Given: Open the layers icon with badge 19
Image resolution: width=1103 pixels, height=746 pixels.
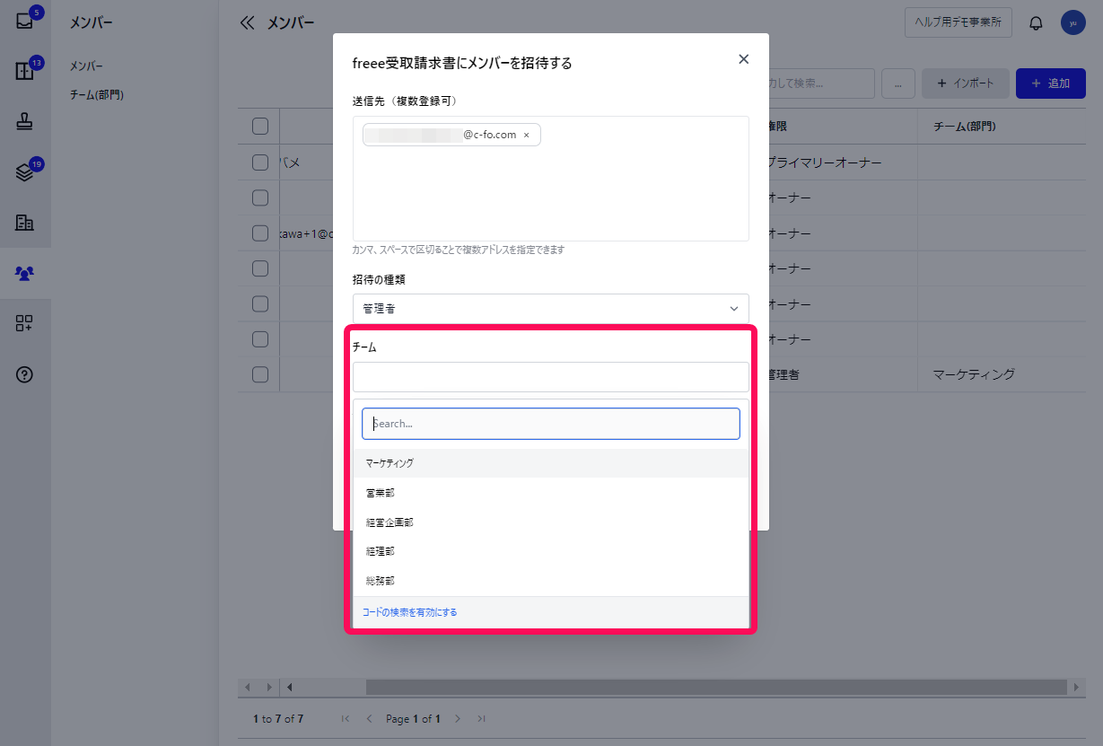Looking at the screenshot, I should click(x=25, y=172).
